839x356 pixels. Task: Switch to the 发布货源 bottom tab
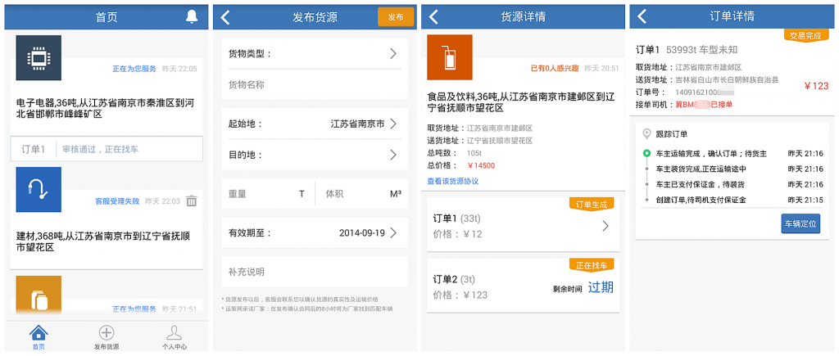click(107, 337)
